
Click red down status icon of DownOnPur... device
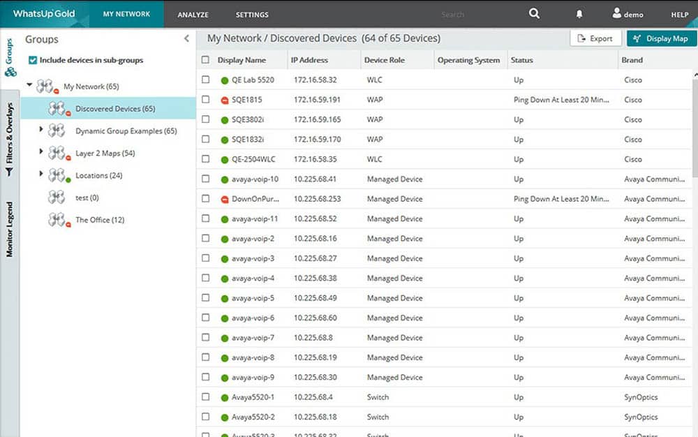pyautogui.click(x=224, y=200)
